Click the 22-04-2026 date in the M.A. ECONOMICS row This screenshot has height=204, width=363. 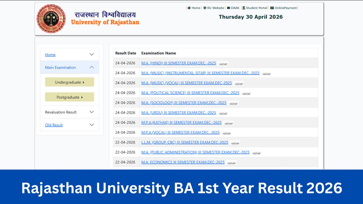pos(125,162)
